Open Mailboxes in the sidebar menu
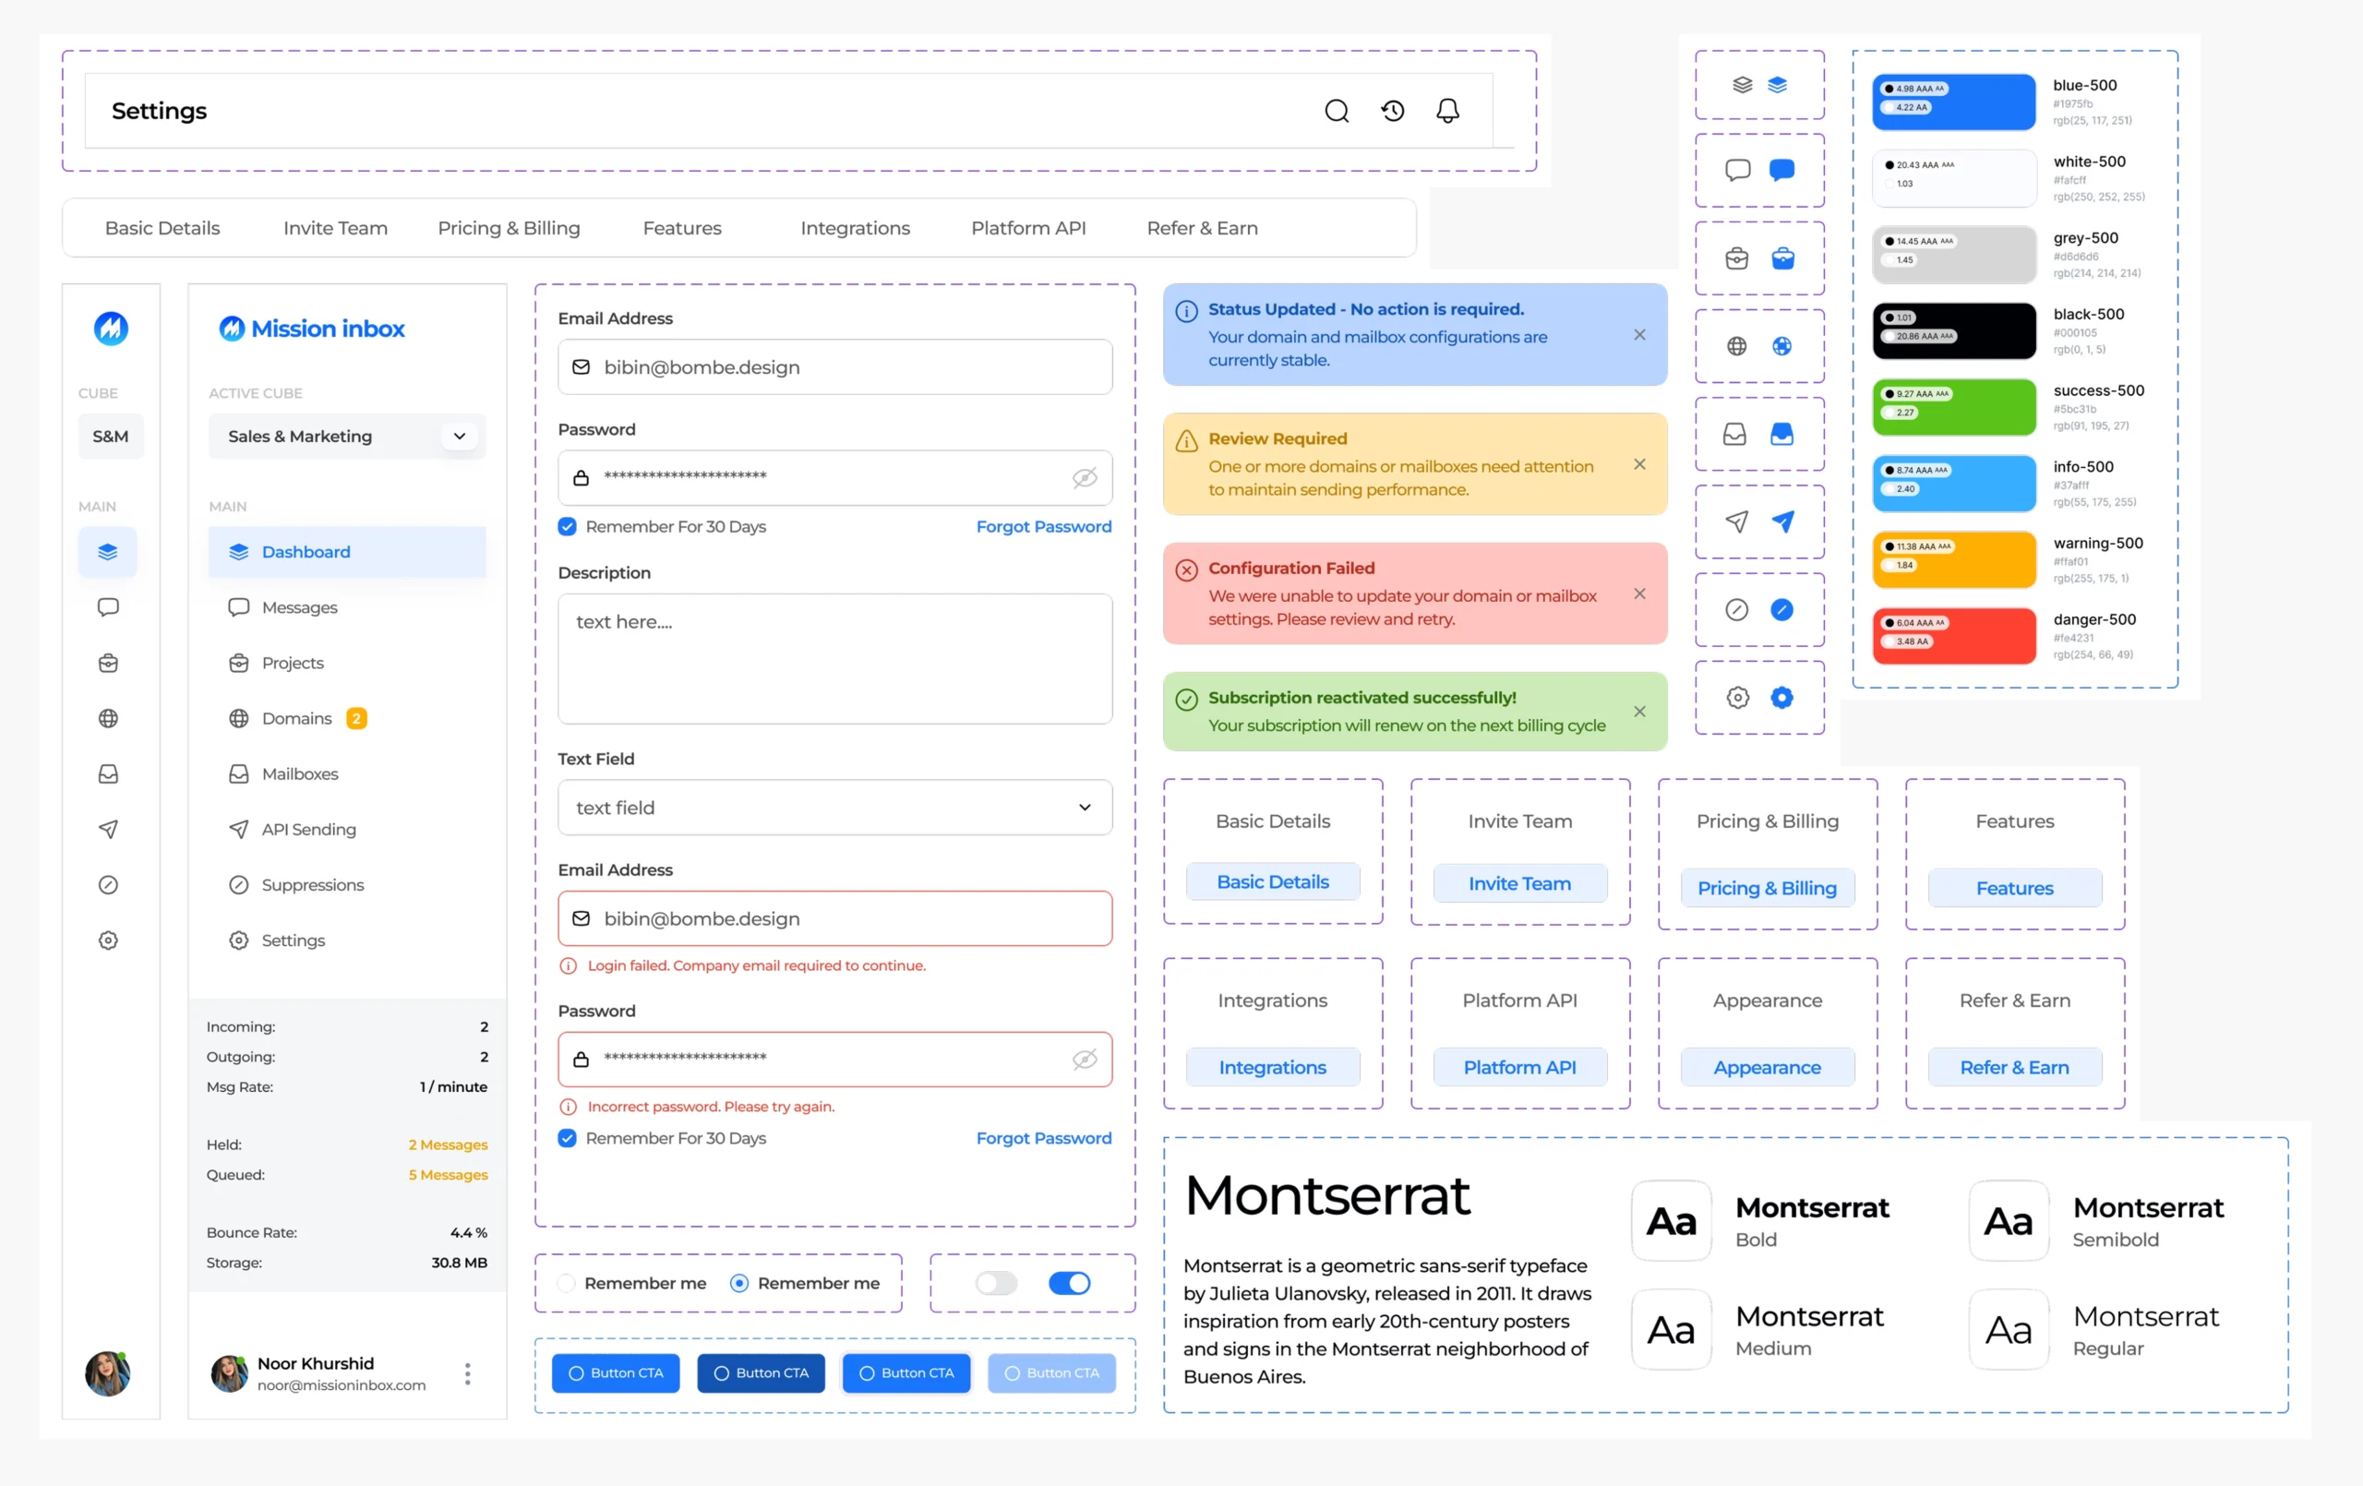 click(299, 773)
